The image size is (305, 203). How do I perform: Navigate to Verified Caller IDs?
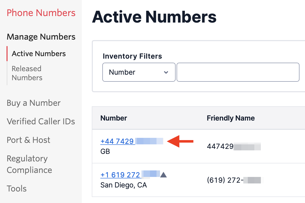[x=41, y=122]
